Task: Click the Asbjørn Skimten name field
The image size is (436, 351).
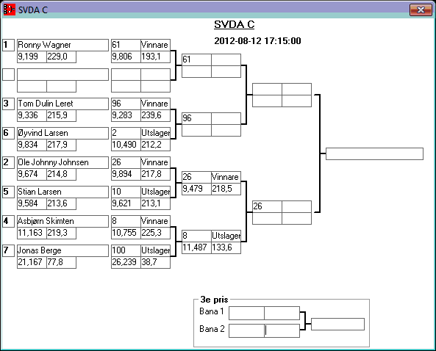Action: (x=62, y=221)
